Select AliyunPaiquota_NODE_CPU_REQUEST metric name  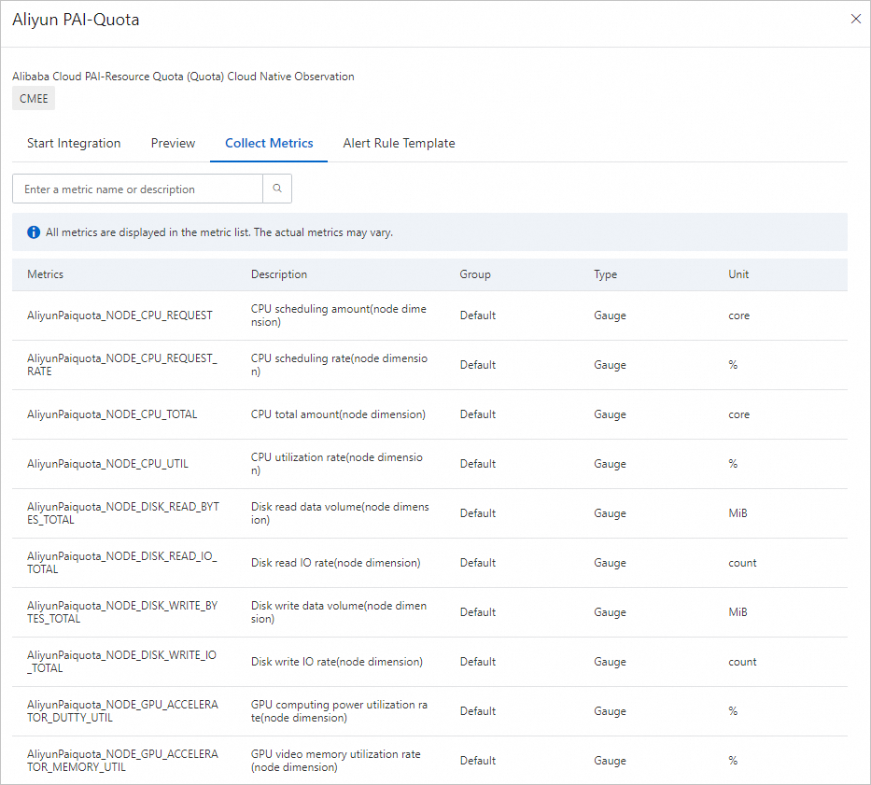[x=119, y=315]
